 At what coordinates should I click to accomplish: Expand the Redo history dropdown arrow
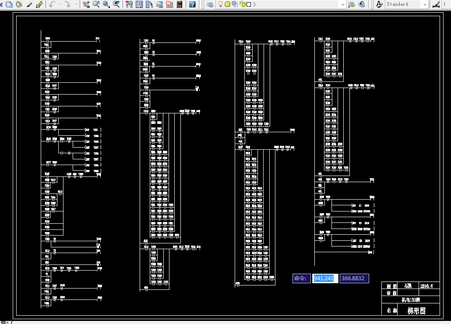(76, 4)
